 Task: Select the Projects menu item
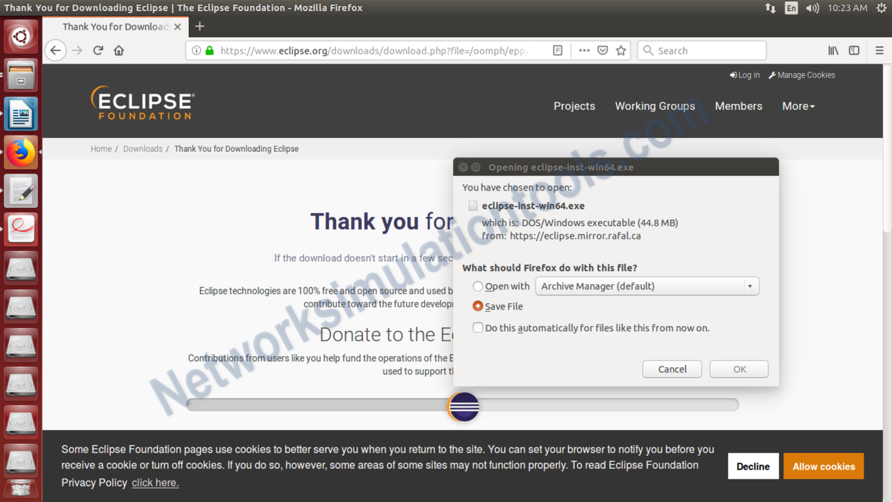(574, 106)
